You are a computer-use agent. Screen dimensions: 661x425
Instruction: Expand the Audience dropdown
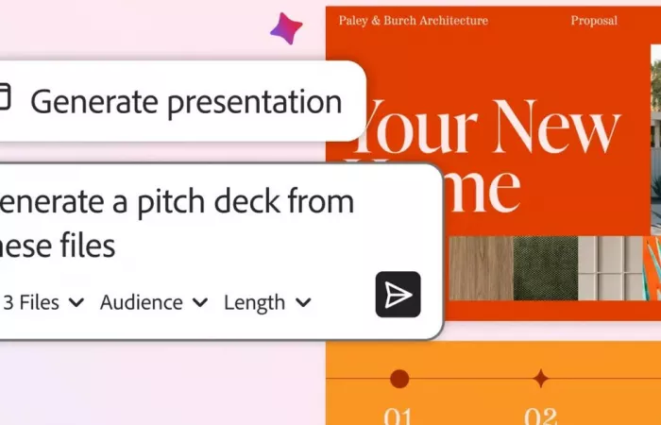tap(154, 302)
